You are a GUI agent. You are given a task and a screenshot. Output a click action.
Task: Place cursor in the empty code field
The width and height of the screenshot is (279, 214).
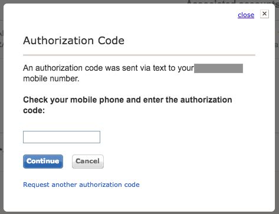coord(61,137)
